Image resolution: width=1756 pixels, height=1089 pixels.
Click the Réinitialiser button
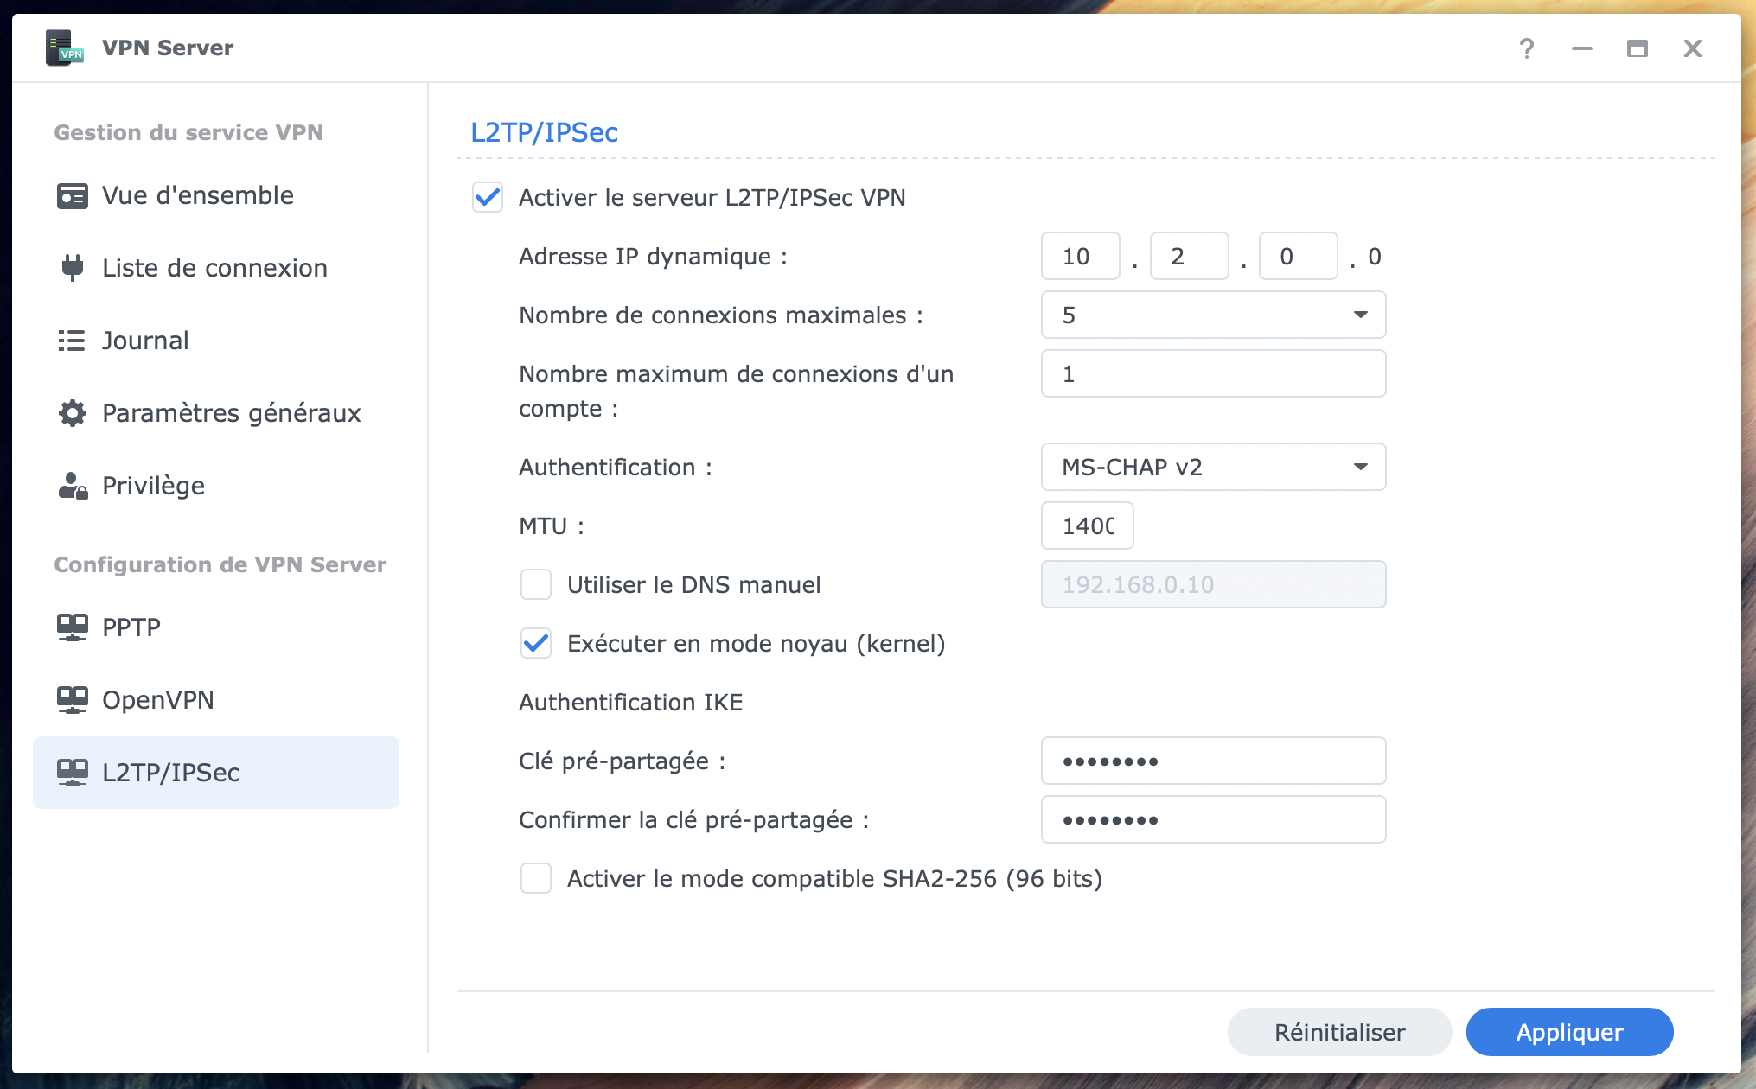click(x=1339, y=1032)
